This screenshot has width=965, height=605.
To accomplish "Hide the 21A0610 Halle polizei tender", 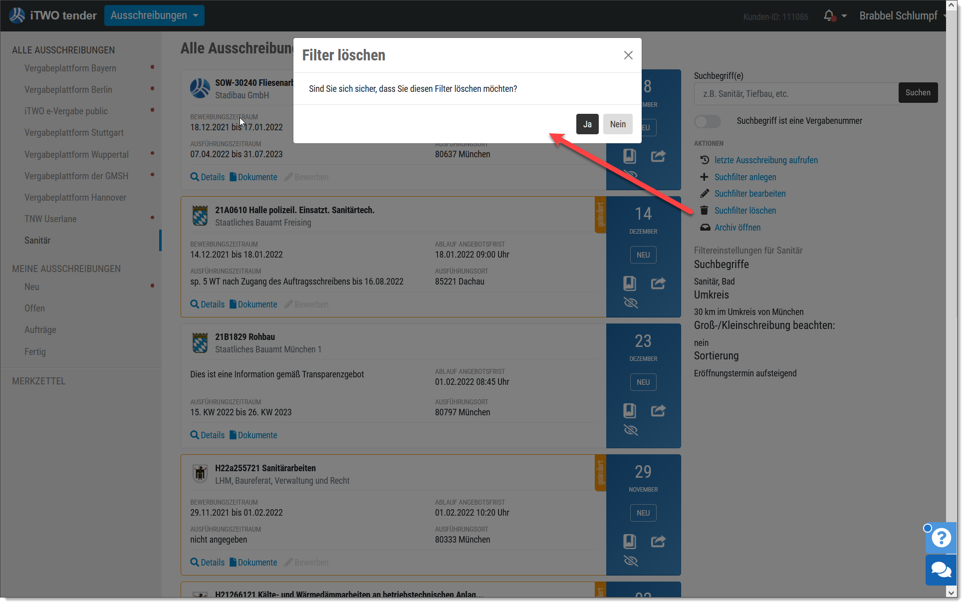I will [x=631, y=303].
